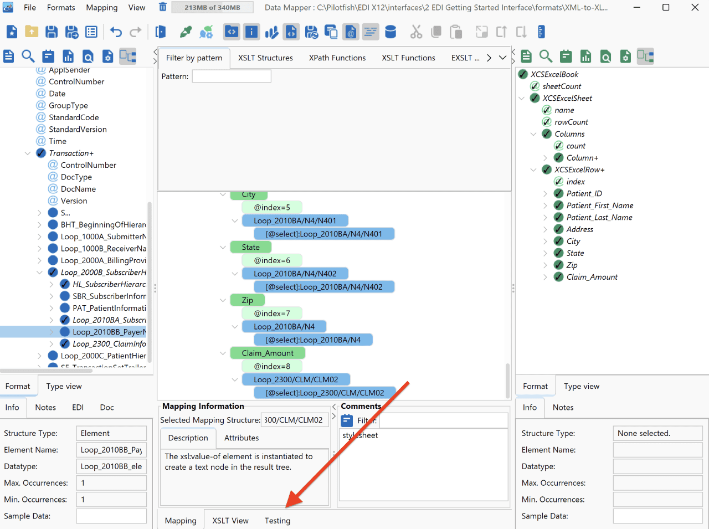709x529 pixels.
Task: Select Loop_2300/CLM/CLM02 mapping node
Action: (296, 379)
